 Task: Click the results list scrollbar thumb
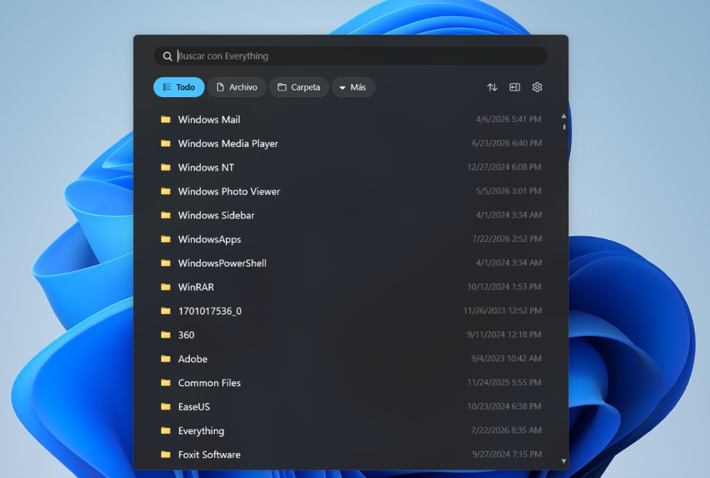point(564,127)
